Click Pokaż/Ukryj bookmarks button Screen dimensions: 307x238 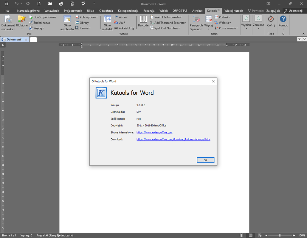[x=124, y=28]
